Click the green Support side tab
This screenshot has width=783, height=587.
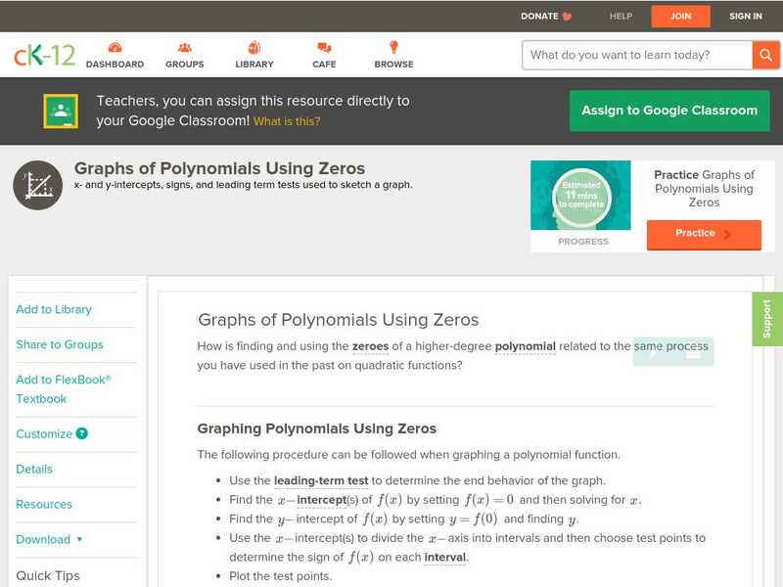[767, 319]
